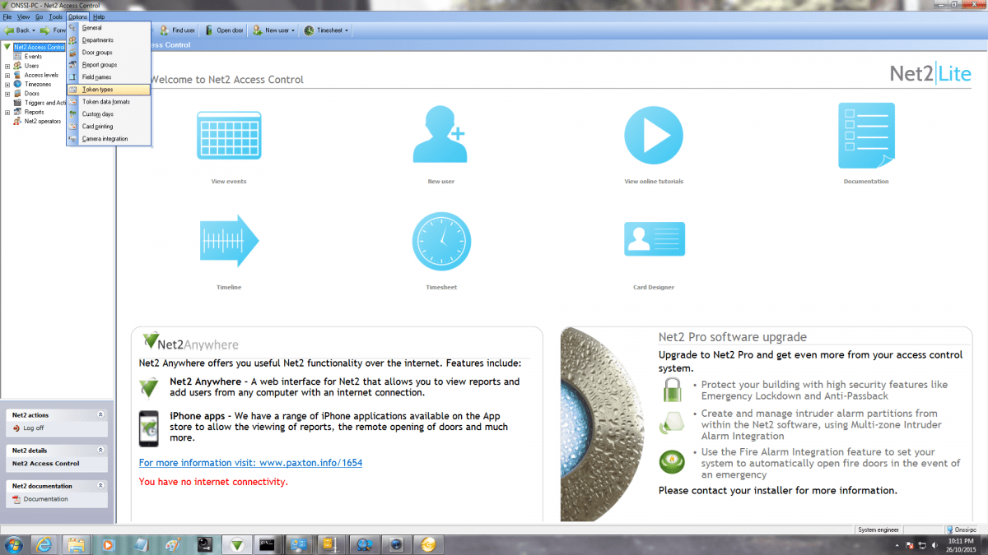Select the New user person icon
Image resolution: width=988 pixels, height=555 pixels.
click(441, 134)
